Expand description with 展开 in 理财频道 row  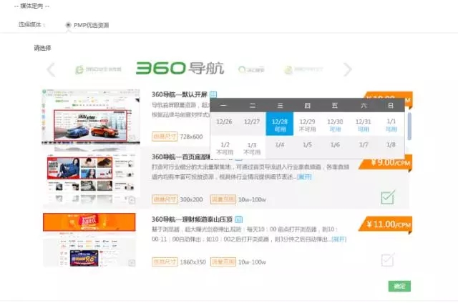pyautogui.click(x=338, y=239)
